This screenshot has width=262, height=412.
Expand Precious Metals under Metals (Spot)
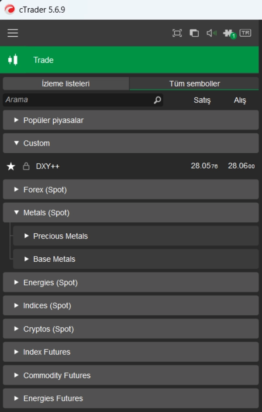pyautogui.click(x=28, y=235)
